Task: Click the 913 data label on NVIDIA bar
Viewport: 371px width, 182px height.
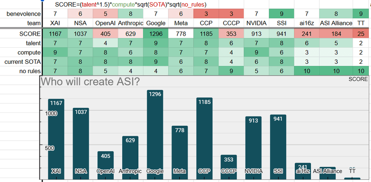Action: (x=254, y=121)
